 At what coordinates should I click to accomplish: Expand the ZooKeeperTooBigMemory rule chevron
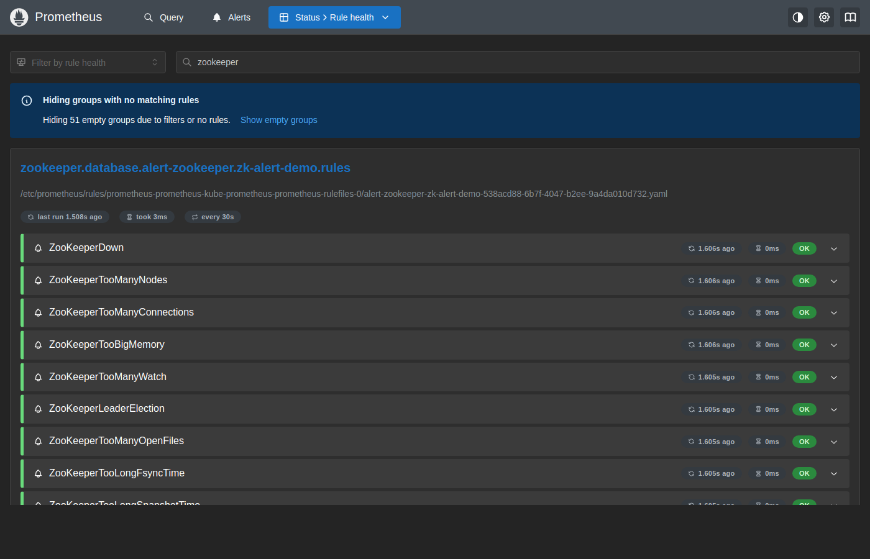click(834, 345)
